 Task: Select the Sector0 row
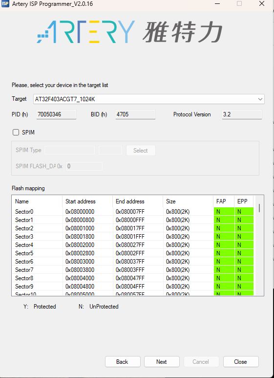pos(133,211)
